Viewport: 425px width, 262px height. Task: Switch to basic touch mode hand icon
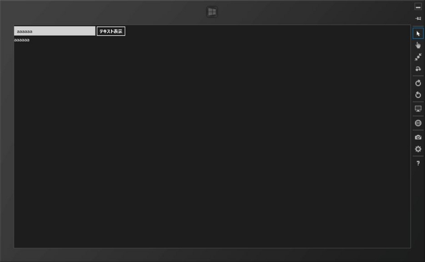[418, 45]
